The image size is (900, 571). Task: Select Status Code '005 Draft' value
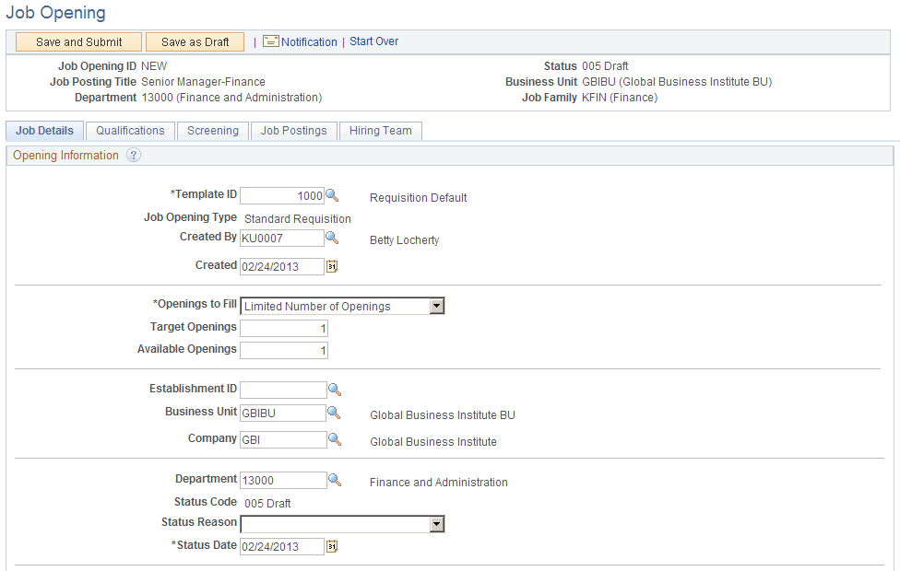click(x=267, y=504)
